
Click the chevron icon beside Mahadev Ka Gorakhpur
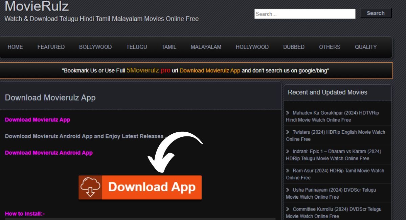pos(288,113)
